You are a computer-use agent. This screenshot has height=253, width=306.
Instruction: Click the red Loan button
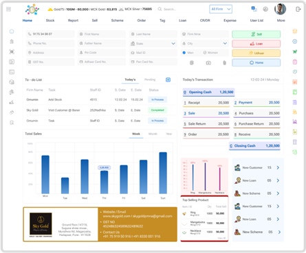pyautogui.click(x=256, y=44)
